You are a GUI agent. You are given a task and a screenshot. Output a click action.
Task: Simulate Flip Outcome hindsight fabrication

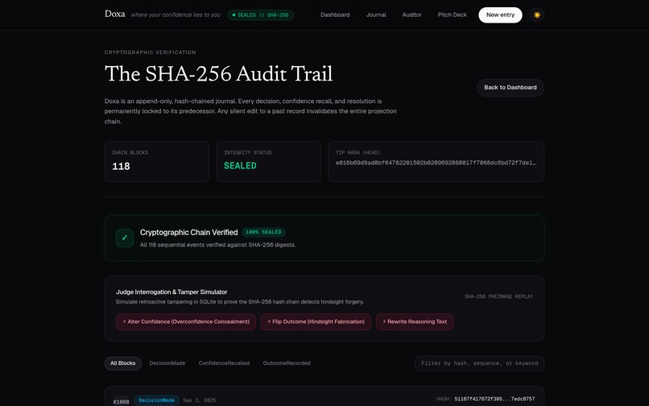(316, 321)
